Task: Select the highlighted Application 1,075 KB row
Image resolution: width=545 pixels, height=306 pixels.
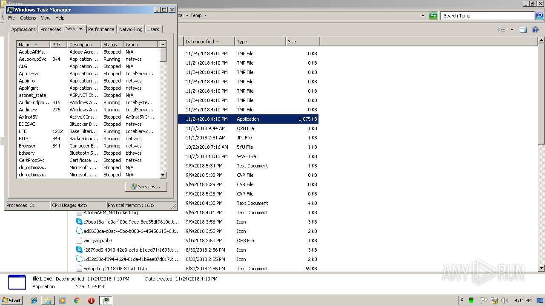Action: point(248,119)
